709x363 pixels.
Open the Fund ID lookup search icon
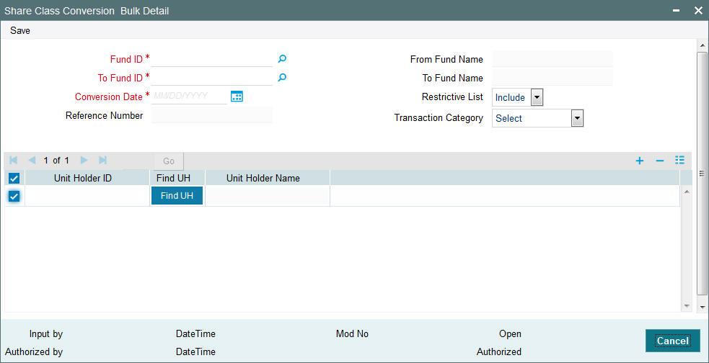(282, 58)
